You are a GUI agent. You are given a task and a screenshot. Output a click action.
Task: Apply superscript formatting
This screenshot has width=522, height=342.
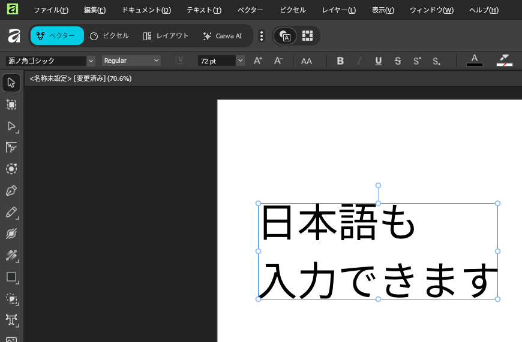(x=417, y=61)
